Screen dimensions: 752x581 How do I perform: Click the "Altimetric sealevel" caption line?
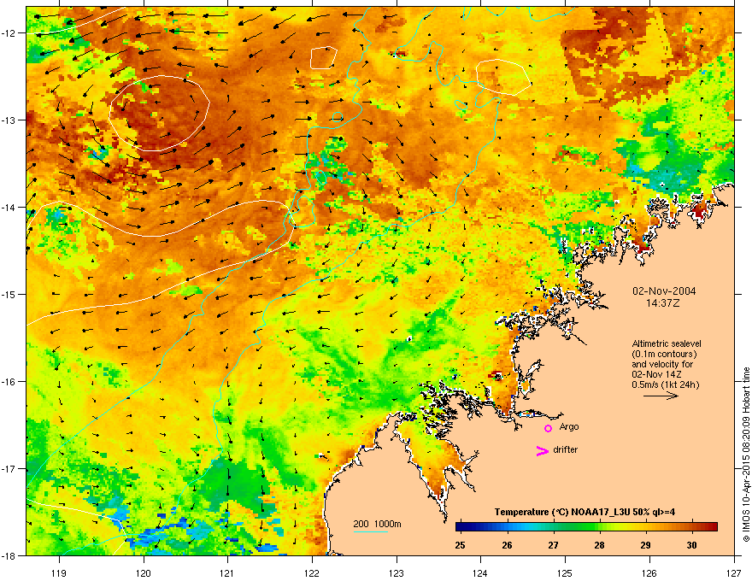click(x=667, y=343)
